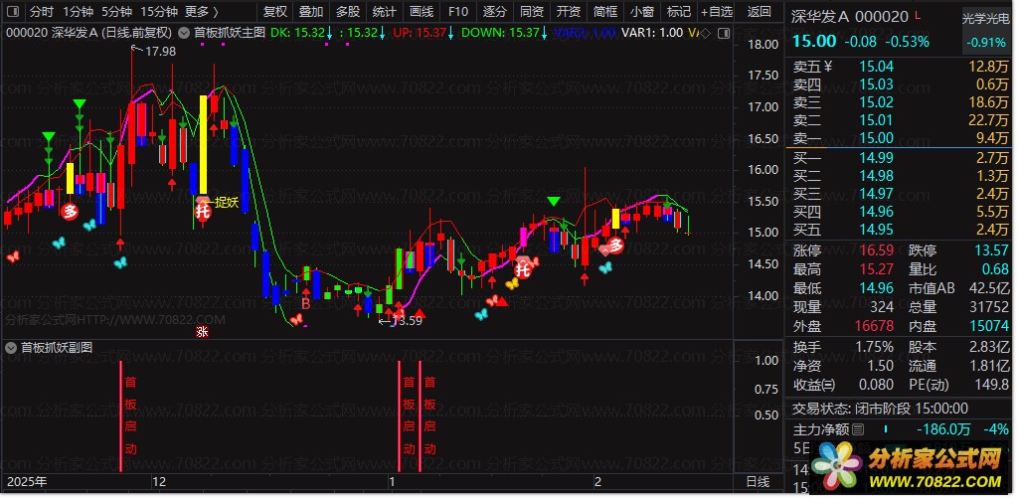Screen dimensions: 1018x498
Task: Click the DK: 15.32 indicator readout
Action: 302,33
